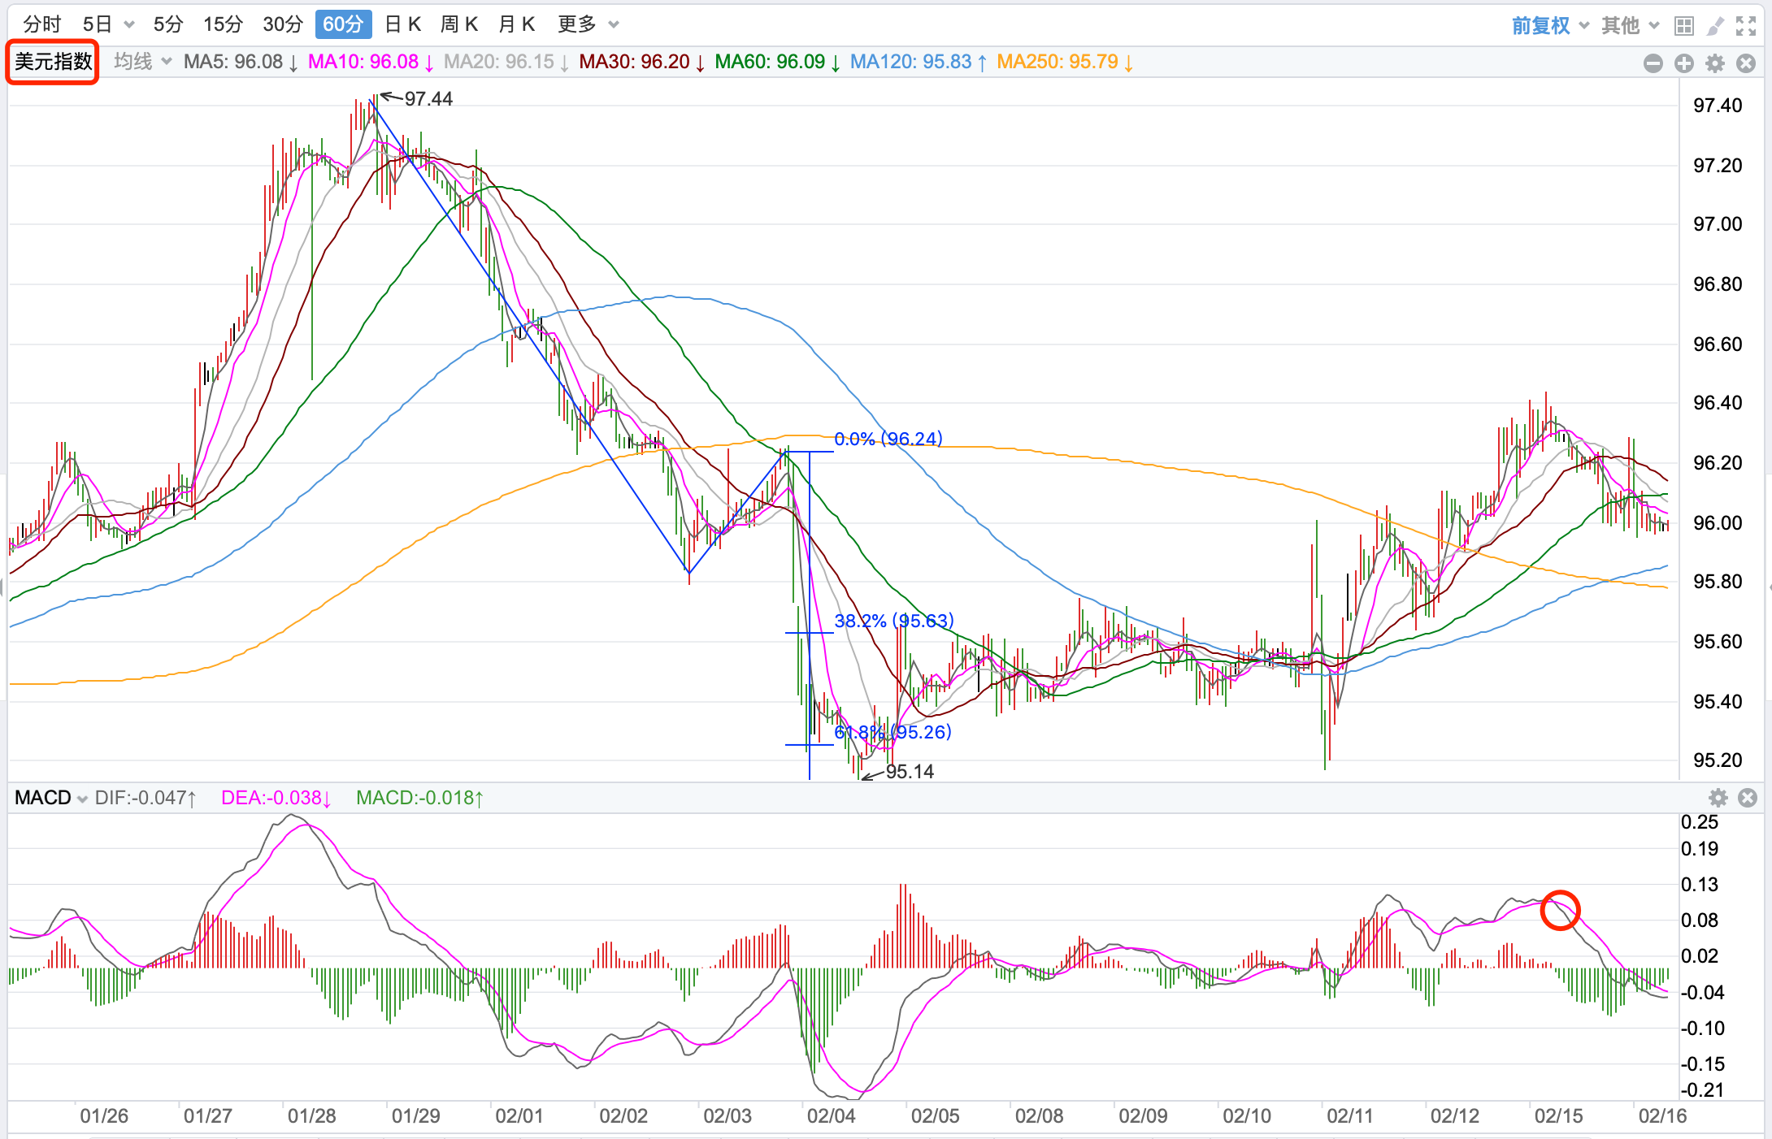Image resolution: width=1772 pixels, height=1139 pixels.
Task: Select the drawing brush tool
Action: [x=1714, y=26]
